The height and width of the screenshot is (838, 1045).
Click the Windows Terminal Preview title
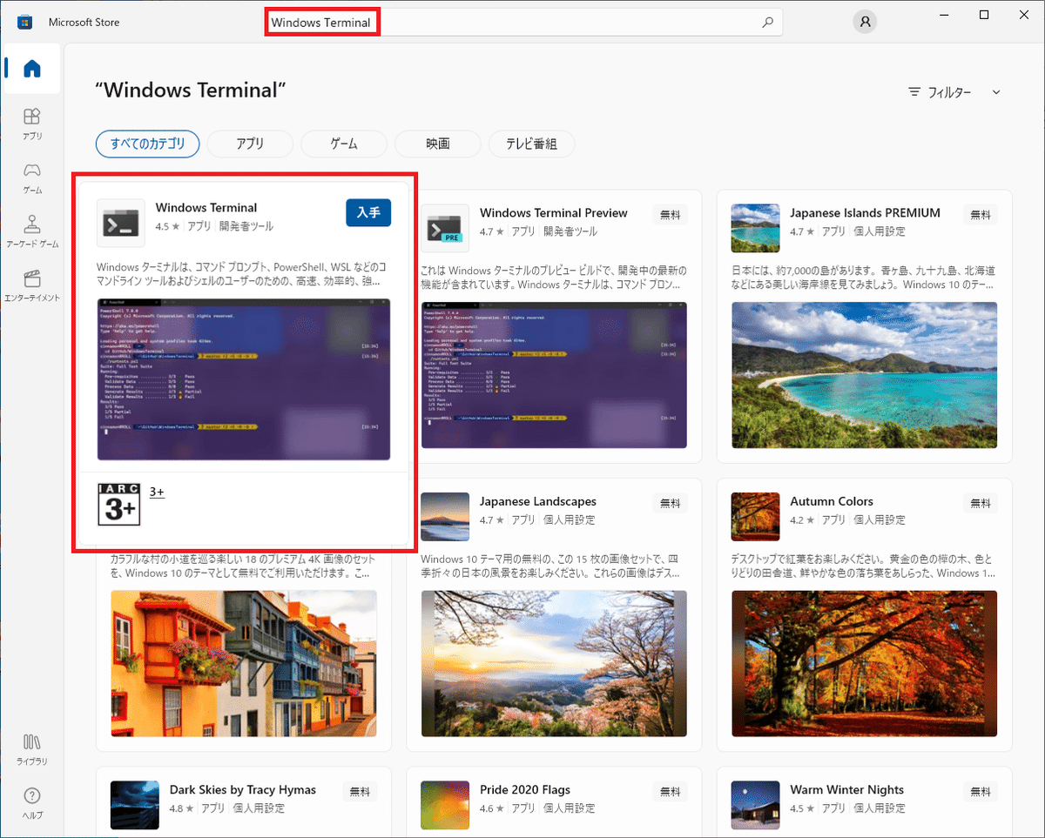(x=554, y=212)
